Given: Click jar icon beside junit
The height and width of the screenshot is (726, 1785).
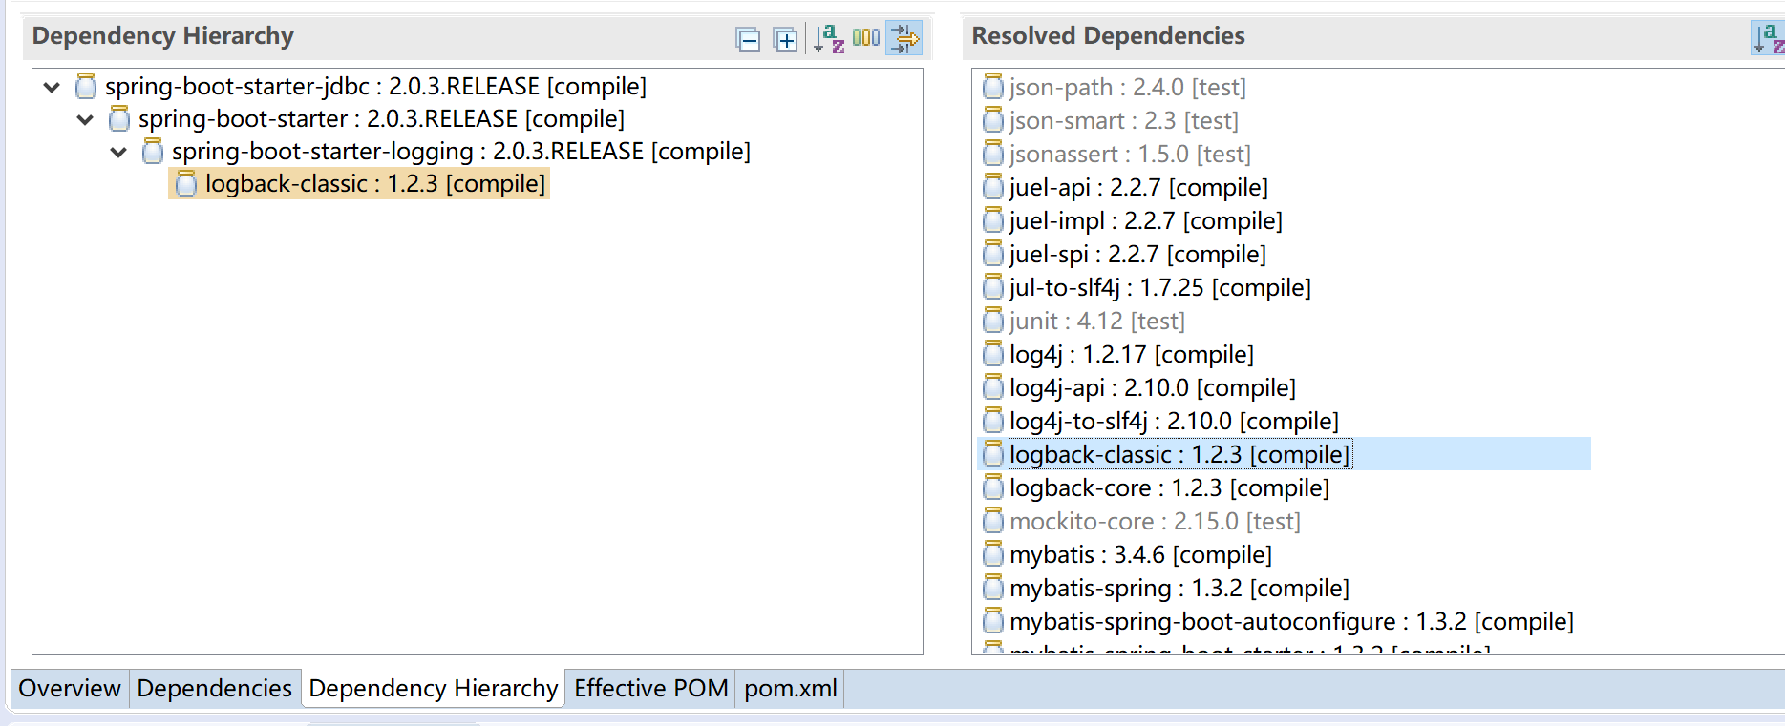Looking at the screenshot, I should click(x=993, y=321).
